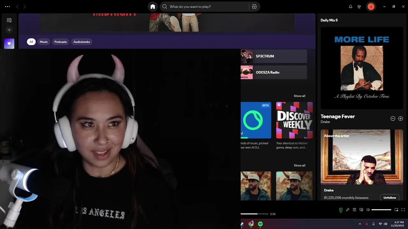Open Spotify from the taskbar

click(260, 224)
